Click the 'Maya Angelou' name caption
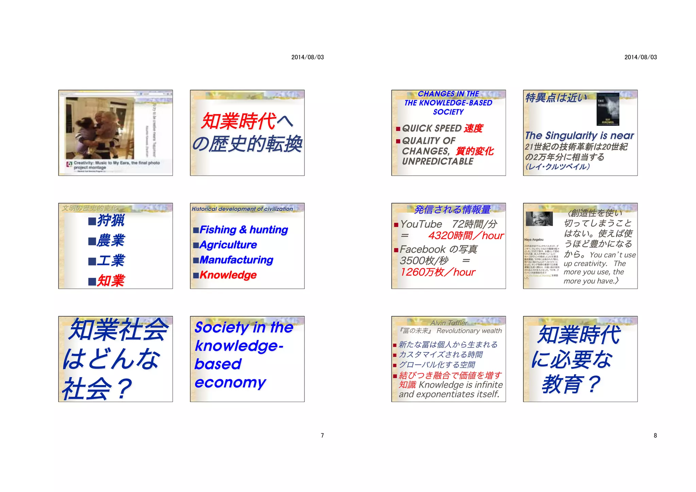 [534, 240]
